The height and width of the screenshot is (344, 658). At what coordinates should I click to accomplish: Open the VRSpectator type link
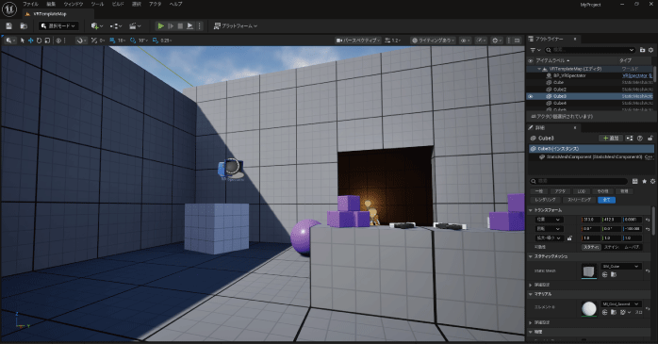tap(637, 76)
